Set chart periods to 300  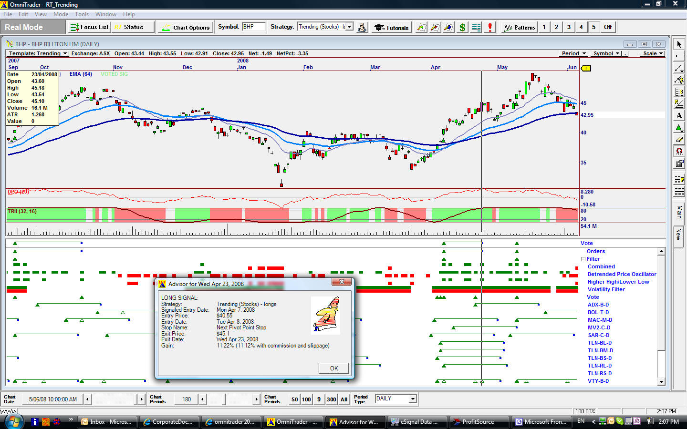click(x=332, y=399)
